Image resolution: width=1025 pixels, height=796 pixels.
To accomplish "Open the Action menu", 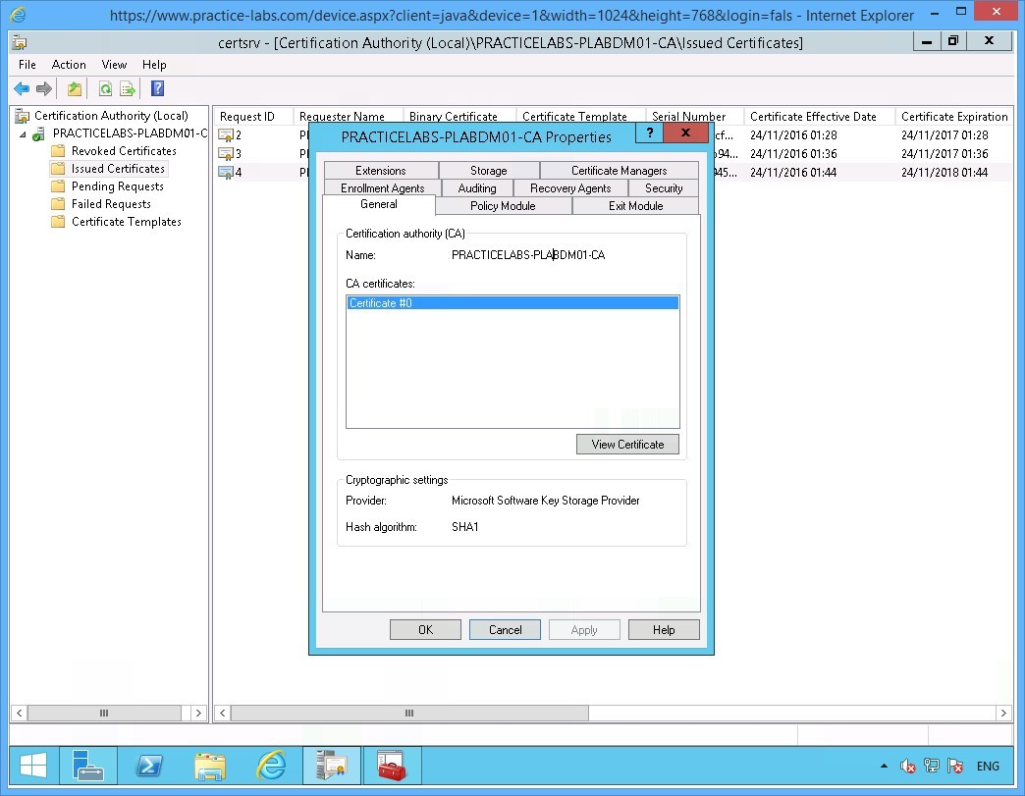I will pyautogui.click(x=69, y=65).
